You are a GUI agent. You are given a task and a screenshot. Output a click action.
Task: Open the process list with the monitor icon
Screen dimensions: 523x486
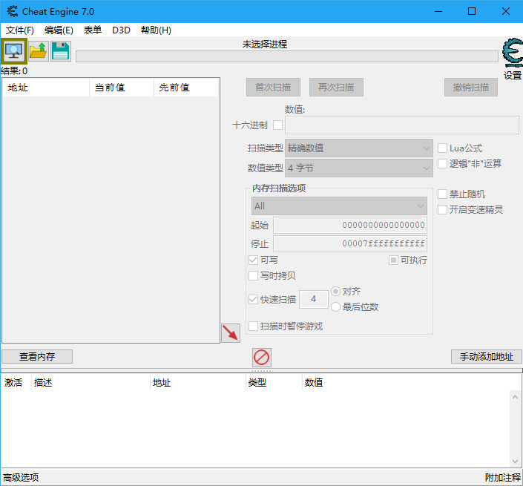tap(13, 51)
